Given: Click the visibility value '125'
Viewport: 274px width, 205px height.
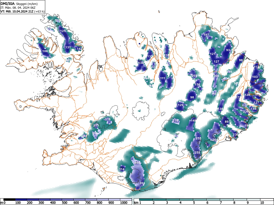Looking at the screenshot, I should pos(63,31).
